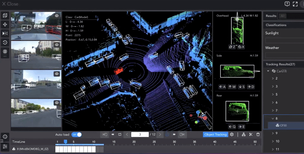
Task: Click the scissors split track icon
Action: tap(251, 134)
